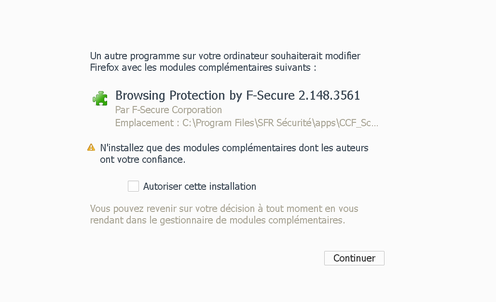Select the F-Secure Corporation author name

(x=176, y=110)
